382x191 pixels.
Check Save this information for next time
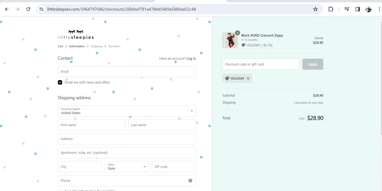pyautogui.click(x=60, y=190)
